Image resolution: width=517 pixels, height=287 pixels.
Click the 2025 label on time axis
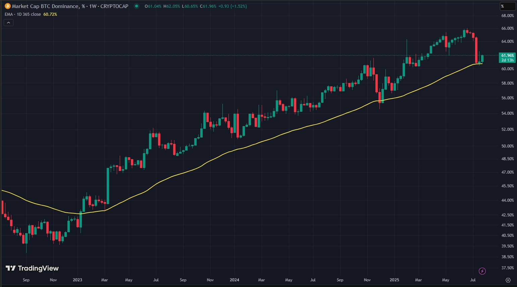tap(395, 280)
